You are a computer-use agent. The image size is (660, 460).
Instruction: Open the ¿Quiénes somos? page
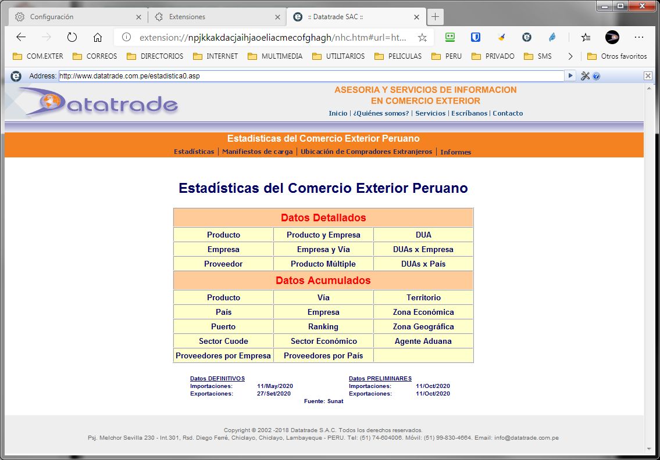point(381,113)
